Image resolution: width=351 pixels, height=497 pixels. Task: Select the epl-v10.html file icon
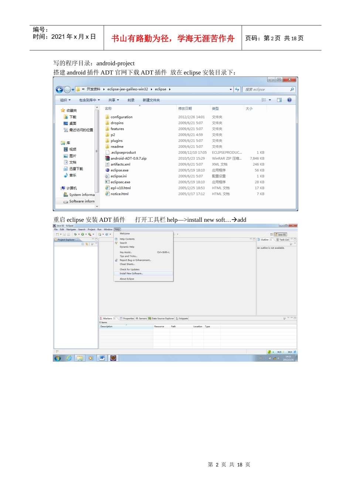107,188
